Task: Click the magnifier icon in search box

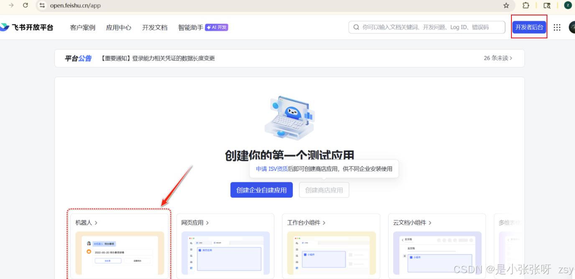Action: point(356,27)
